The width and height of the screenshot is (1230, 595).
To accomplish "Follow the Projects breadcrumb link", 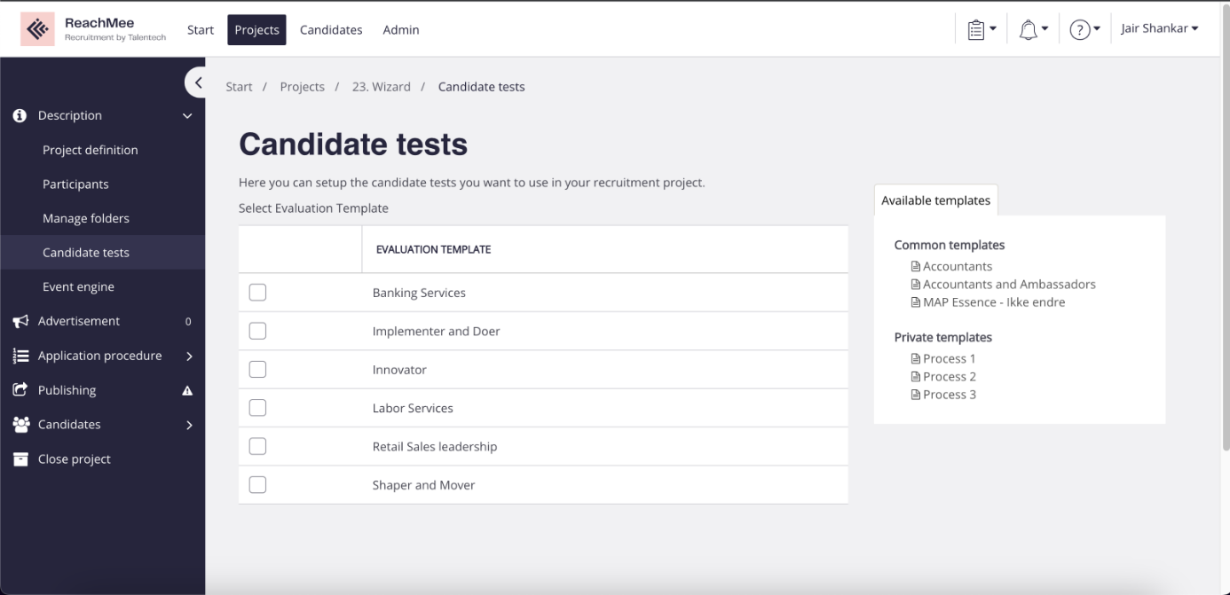I will [302, 87].
